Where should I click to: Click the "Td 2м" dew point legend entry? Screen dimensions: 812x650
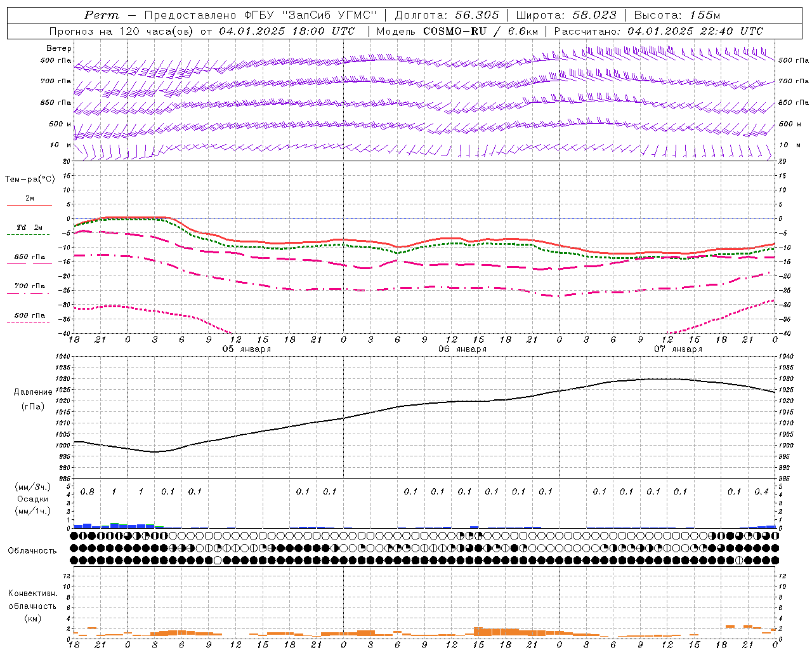click(30, 227)
